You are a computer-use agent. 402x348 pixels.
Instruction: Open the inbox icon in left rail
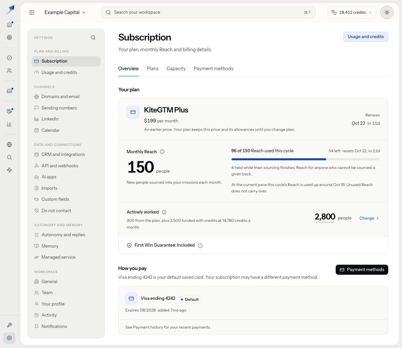pos(9,91)
